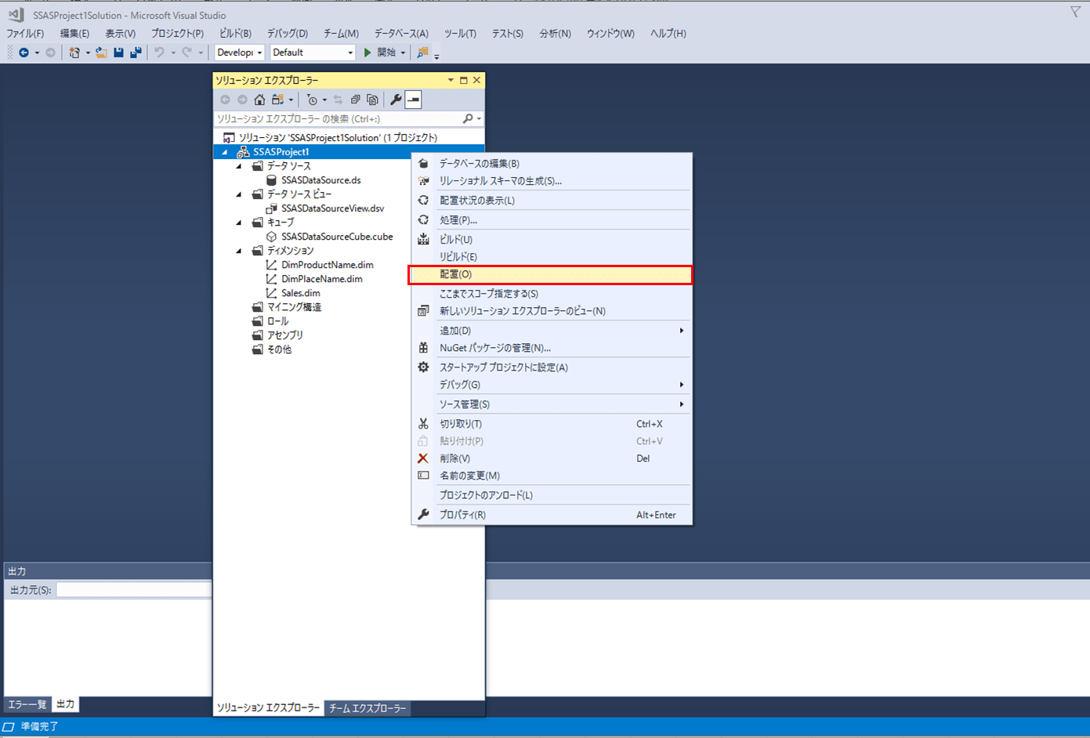Click the Solution Explorer search input field

click(x=338, y=119)
